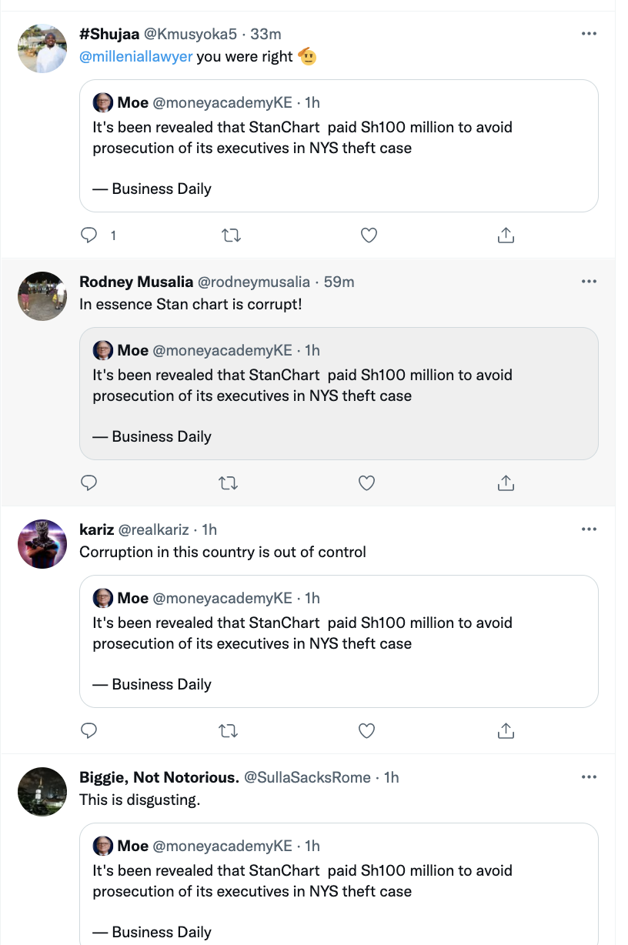
Task: Reply to kariz's corruption tweet
Action: pyautogui.click(x=89, y=730)
